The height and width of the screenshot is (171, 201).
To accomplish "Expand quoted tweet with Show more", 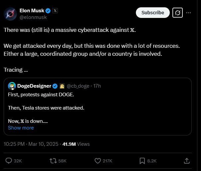I will (x=21, y=128).
